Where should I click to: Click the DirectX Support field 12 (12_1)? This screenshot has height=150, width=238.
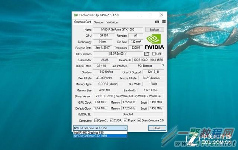point(153,72)
